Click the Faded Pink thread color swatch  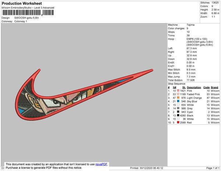pos(178,94)
